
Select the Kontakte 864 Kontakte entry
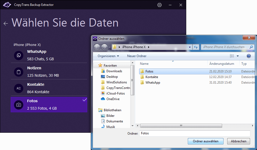pos(49,88)
